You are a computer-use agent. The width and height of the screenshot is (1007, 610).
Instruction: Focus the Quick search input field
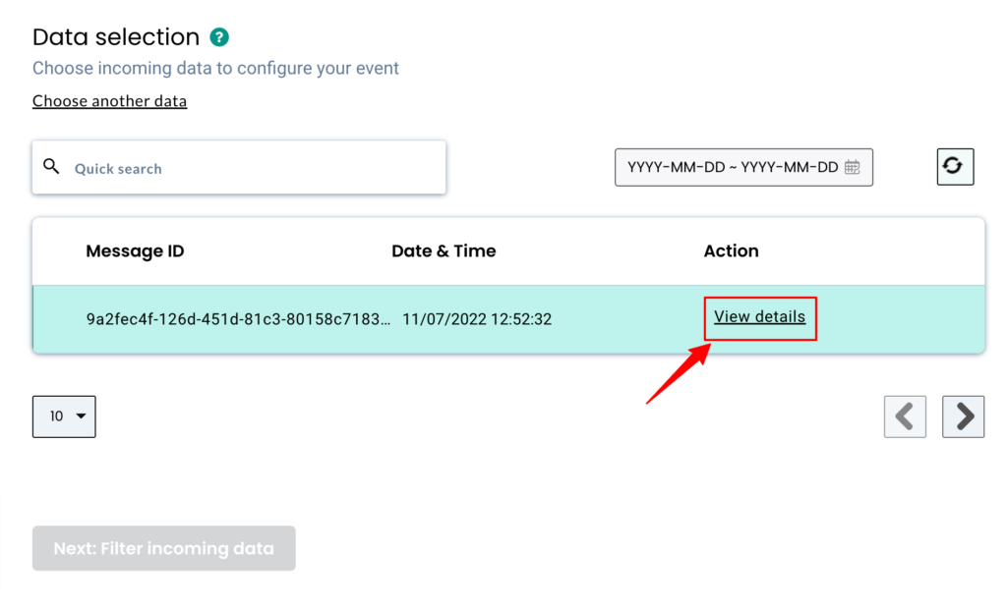[x=256, y=168]
